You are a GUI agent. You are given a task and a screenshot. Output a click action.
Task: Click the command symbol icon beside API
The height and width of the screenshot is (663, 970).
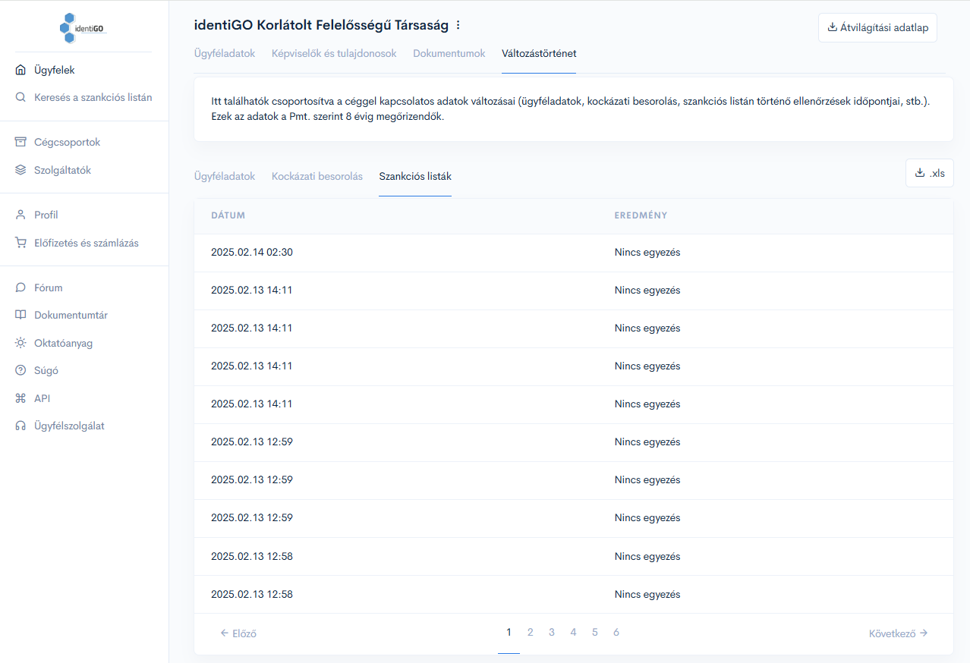[x=20, y=398]
